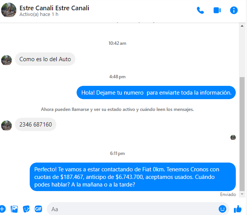Select the 2346 687160 phone number message

pos(35,125)
